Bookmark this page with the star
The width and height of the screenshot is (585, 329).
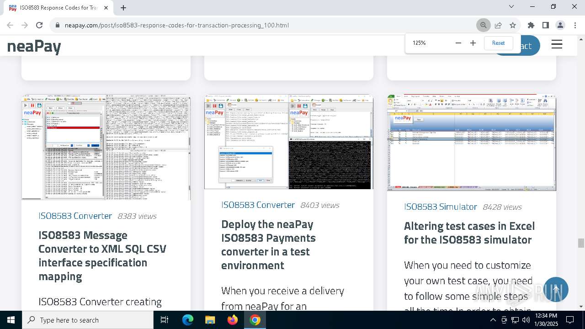tap(513, 25)
